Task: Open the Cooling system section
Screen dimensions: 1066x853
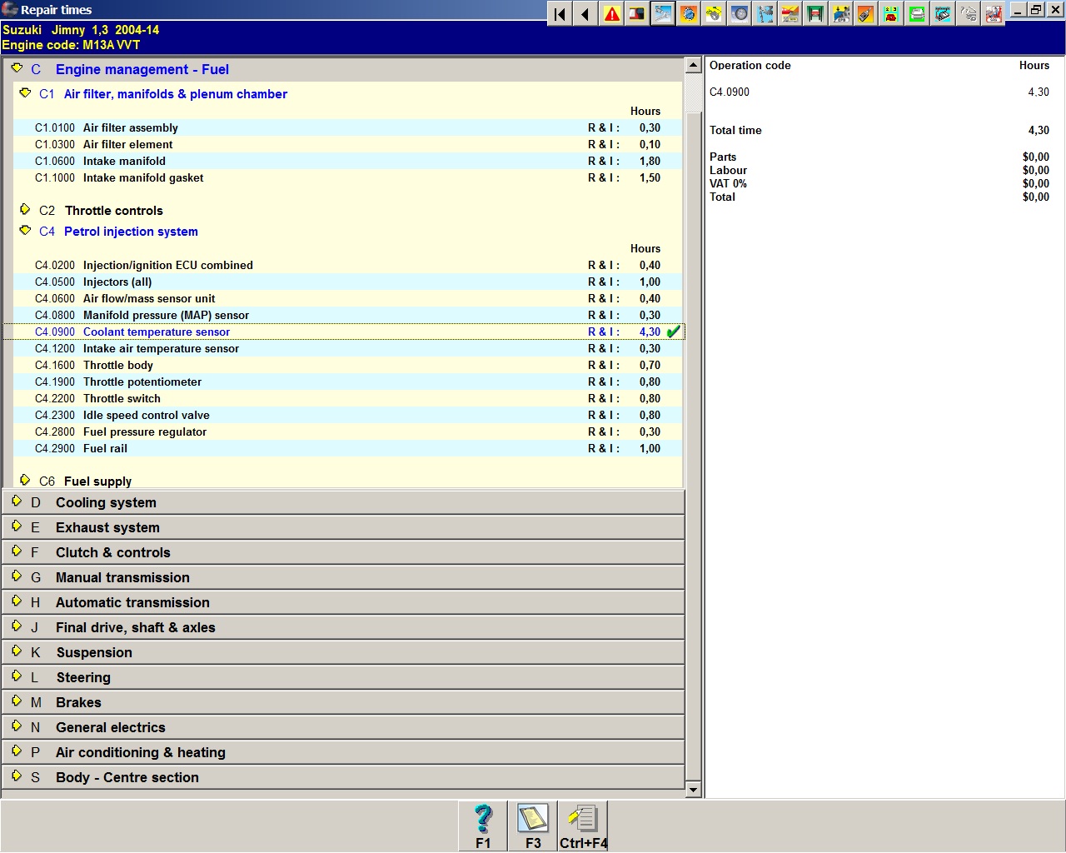Action: 106,502
